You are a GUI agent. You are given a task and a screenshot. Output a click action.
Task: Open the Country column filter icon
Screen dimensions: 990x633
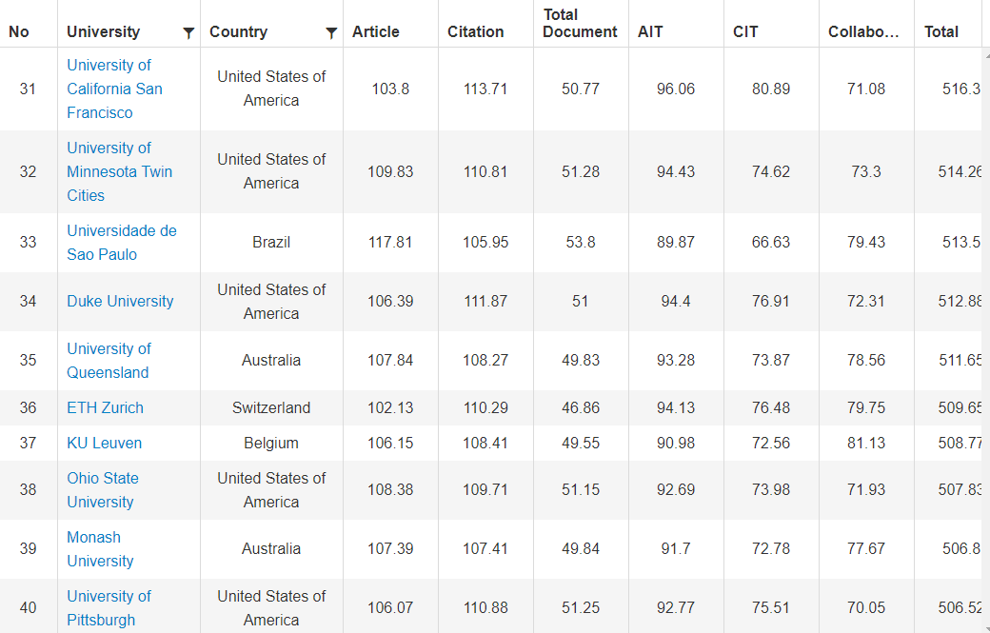coord(331,33)
